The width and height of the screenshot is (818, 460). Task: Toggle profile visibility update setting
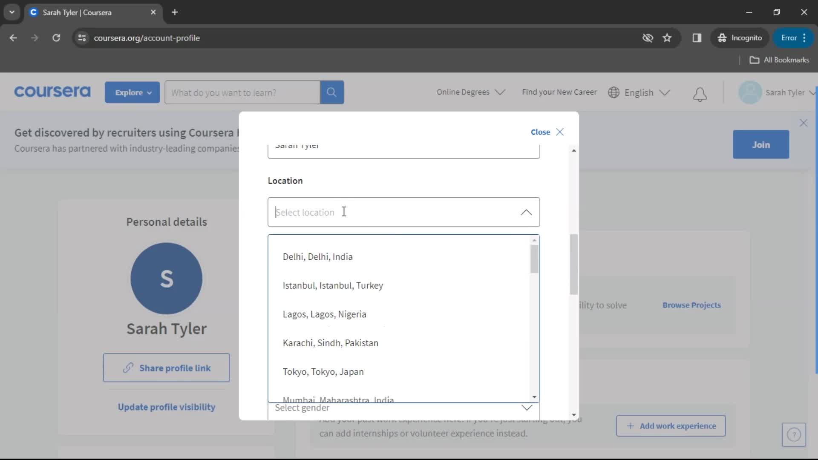166,407
